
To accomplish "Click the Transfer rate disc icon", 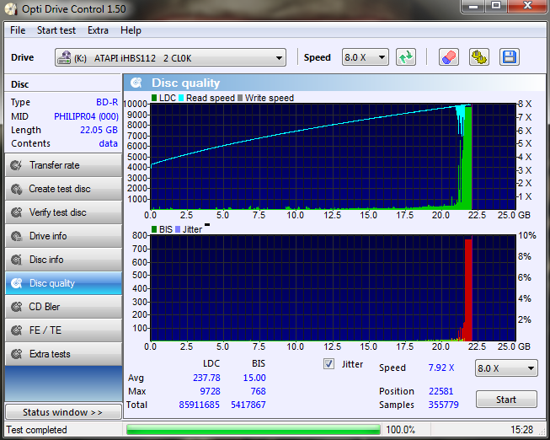I will point(16,165).
